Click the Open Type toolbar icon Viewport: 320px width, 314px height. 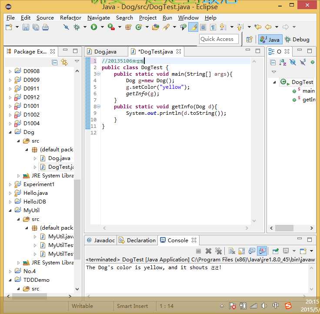pyautogui.click(x=156, y=27)
